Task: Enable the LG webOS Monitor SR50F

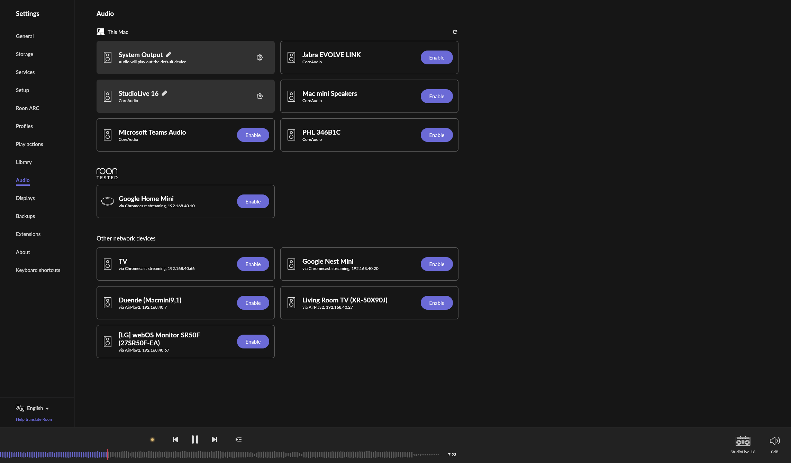Action: pyautogui.click(x=253, y=342)
